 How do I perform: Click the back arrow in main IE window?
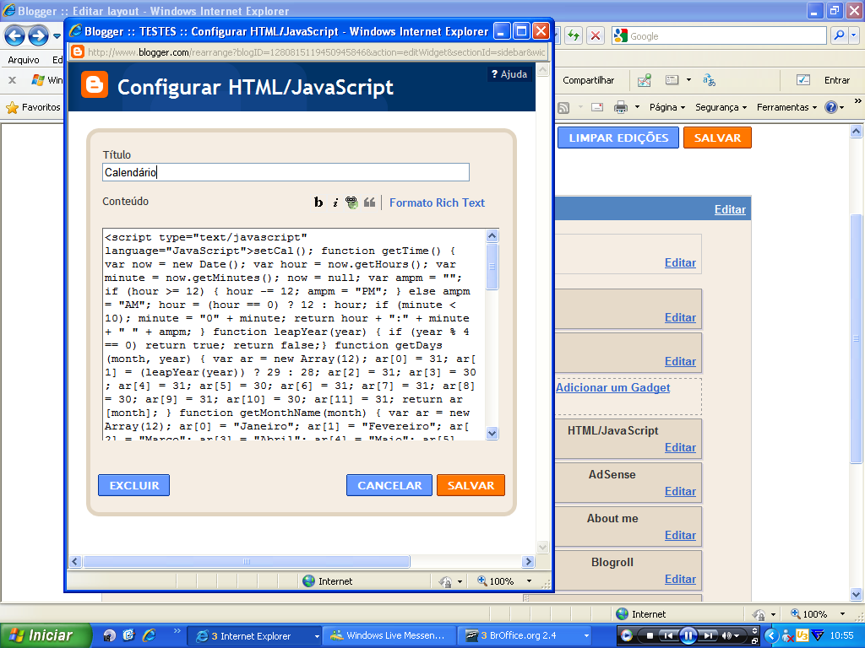(x=15, y=36)
